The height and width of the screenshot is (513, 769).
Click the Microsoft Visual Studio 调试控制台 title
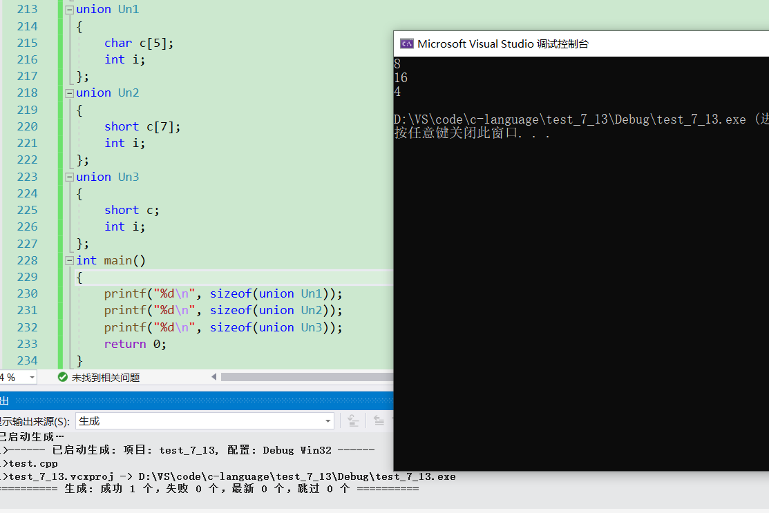pyautogui.click(x=503, y=44)
